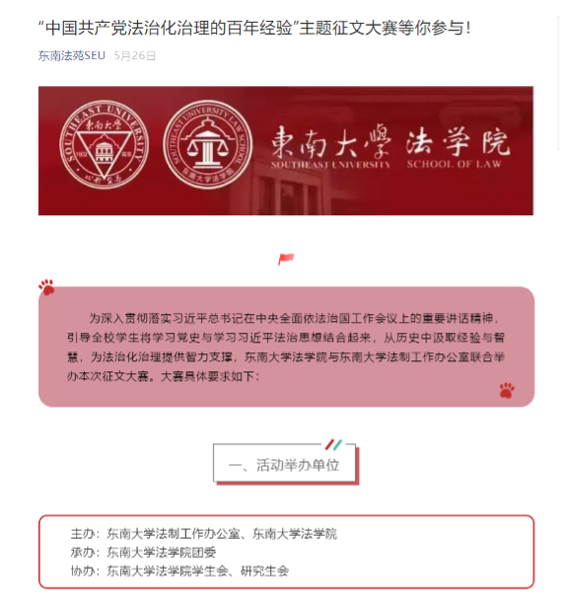Click the 一、活动举办单位 section heading
Image resolution: width=562 pixels, height=615 pixels.
[x=284, y=465]
